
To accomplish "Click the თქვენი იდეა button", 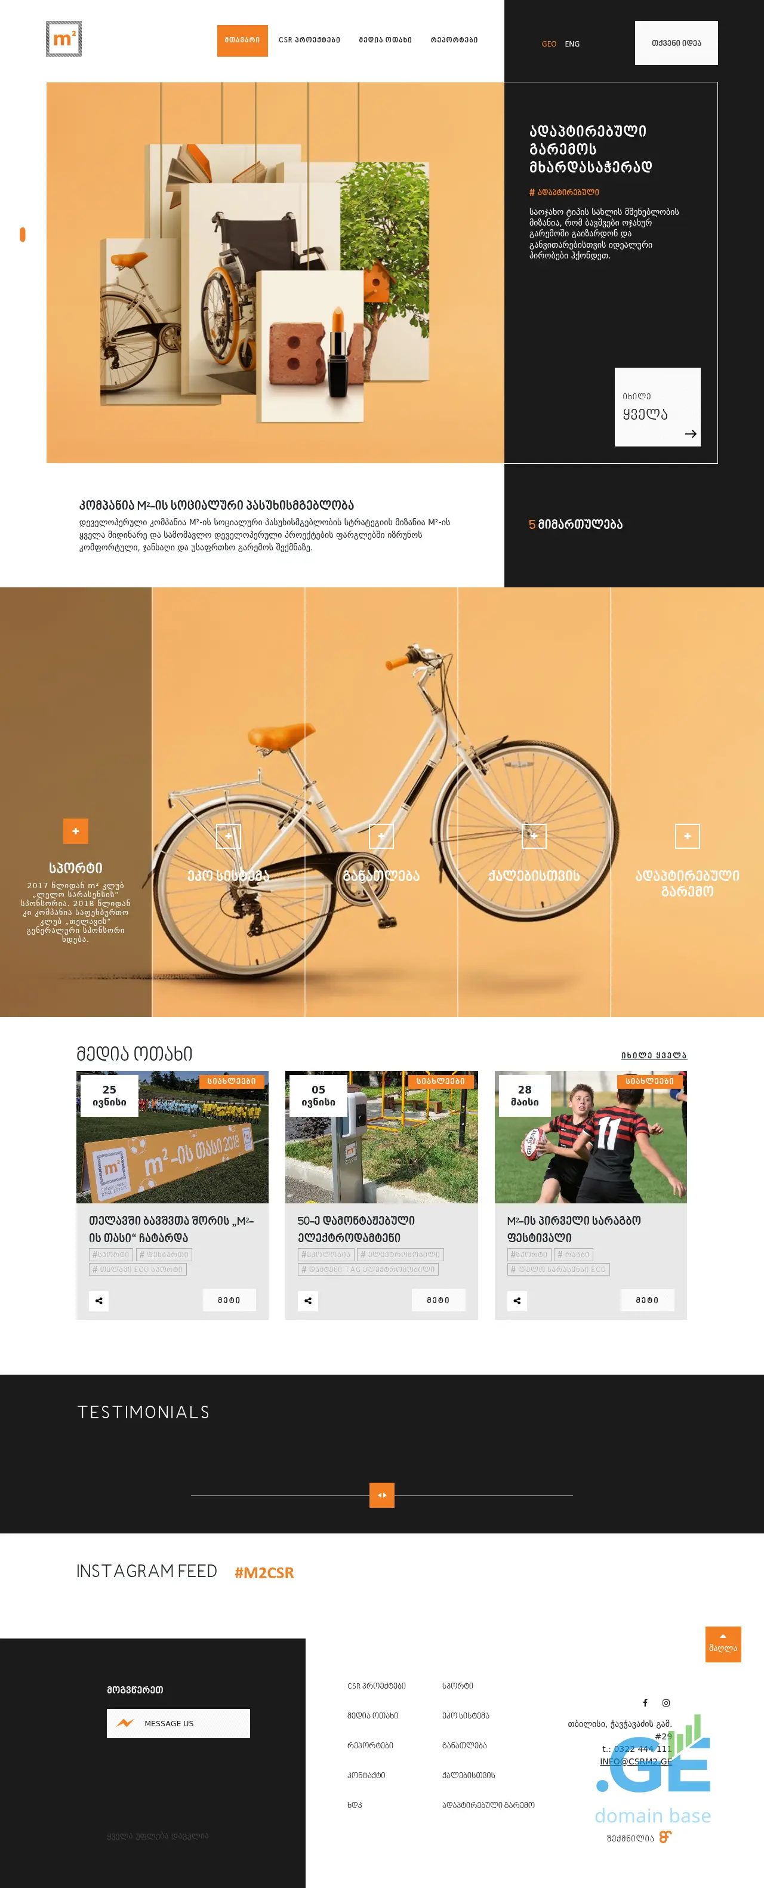I will 676,43.
